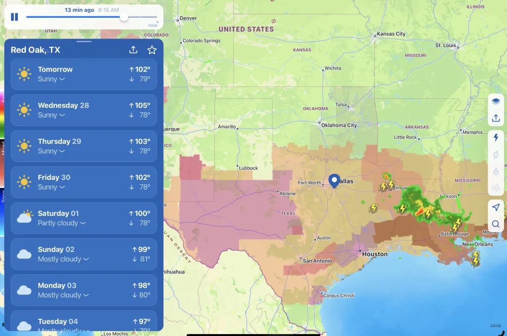Toggle the hurricane tracker layer
This screenshot has width=507, height=336.
496,155
